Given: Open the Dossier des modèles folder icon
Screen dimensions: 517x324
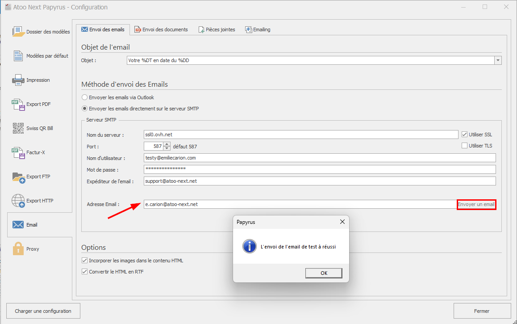Looking at the screenshot, I should (x=18, y=32).
